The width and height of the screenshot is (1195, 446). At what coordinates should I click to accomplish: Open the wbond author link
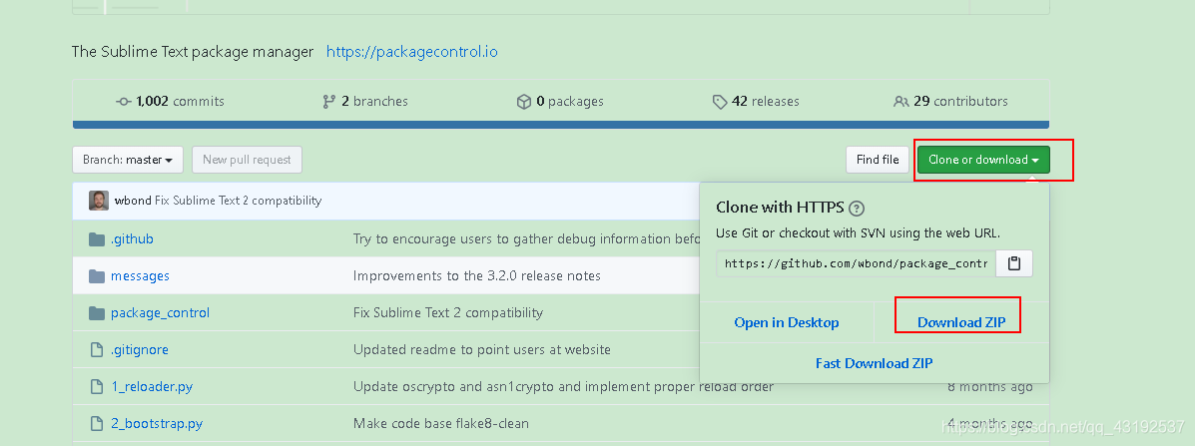click(x=133, y=201)
